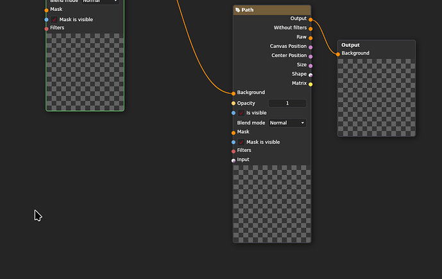Click the Opacity value field
This screenshot has width=442, height=279.
click(x=287, y=103)
